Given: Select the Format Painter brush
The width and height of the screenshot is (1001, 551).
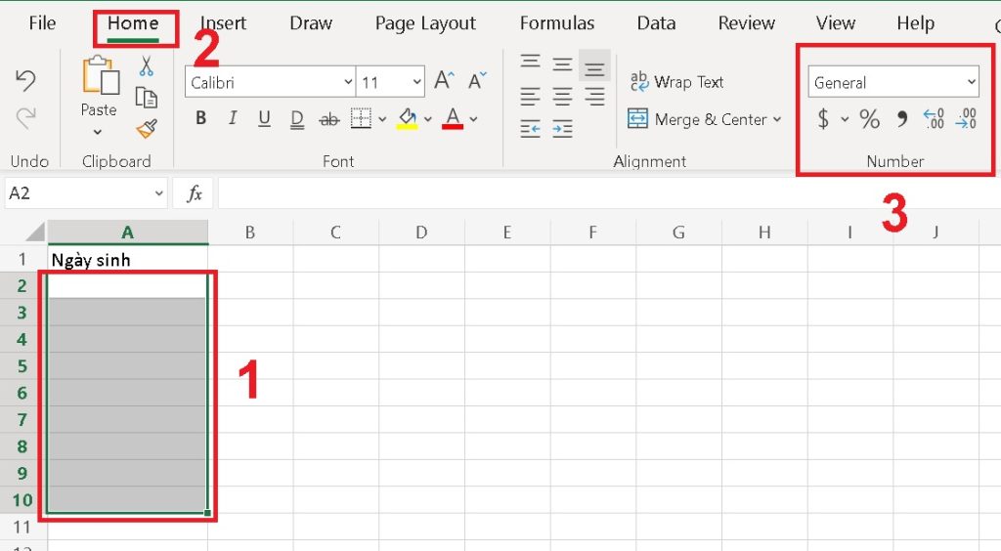Looking at the screenshot, I should [147, 129].
